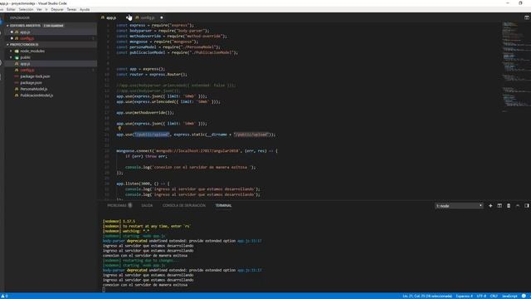This screenshot has height=299, width=531.
Task: Click the editor minimap
Action: coord(515,68)
